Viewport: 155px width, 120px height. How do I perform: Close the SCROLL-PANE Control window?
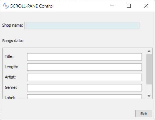tap(146, 6)
